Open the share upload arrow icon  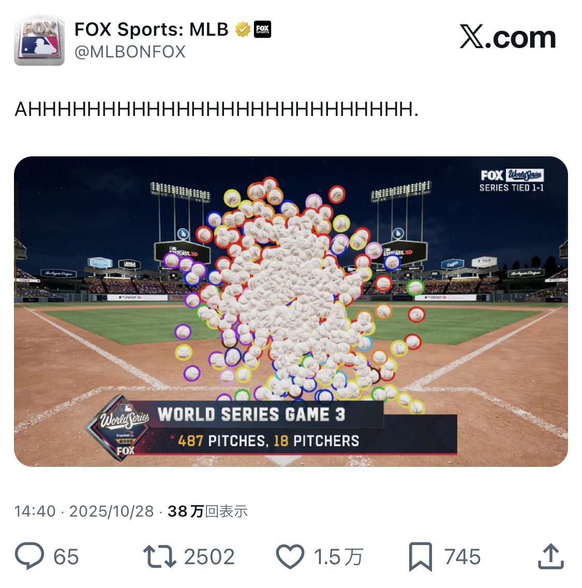[550, 556]
